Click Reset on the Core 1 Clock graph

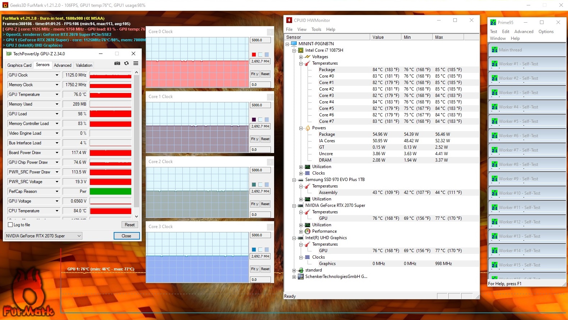click(x=265, y=139)
